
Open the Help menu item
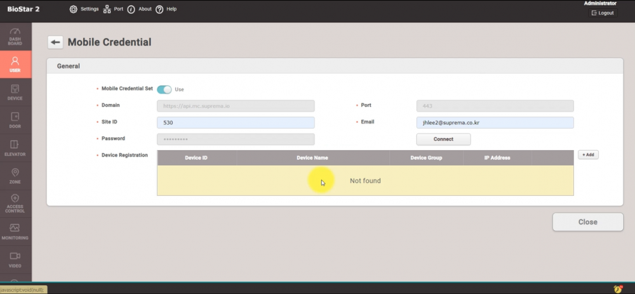tap(166, 10)
